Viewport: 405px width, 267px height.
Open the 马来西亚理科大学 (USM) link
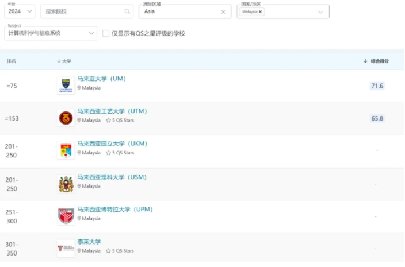pyautogui.click(x=112, y=177)
